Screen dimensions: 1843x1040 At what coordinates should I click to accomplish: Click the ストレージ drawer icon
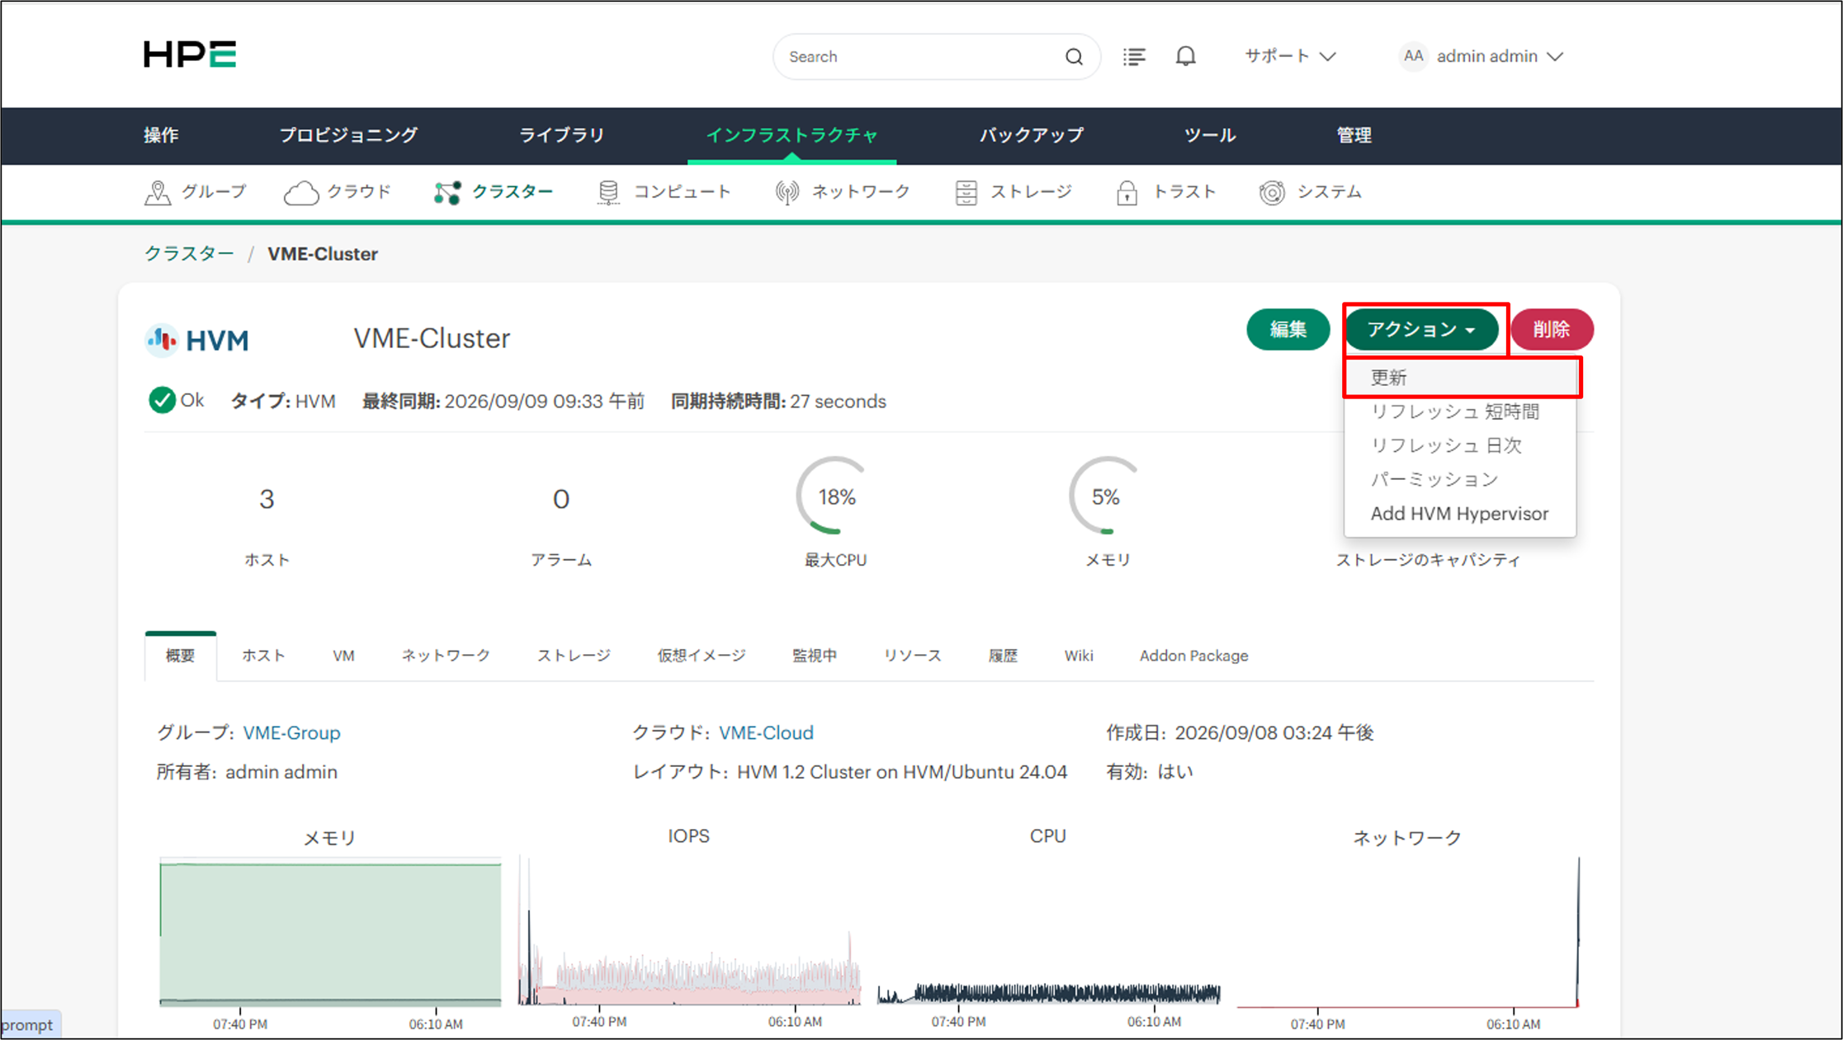tap(966, 192)
